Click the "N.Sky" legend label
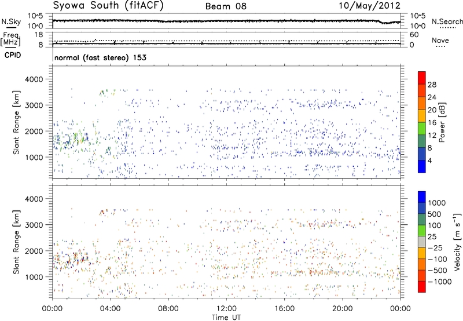Viewport: 463px width, 321px height. [x=11, y=21]
